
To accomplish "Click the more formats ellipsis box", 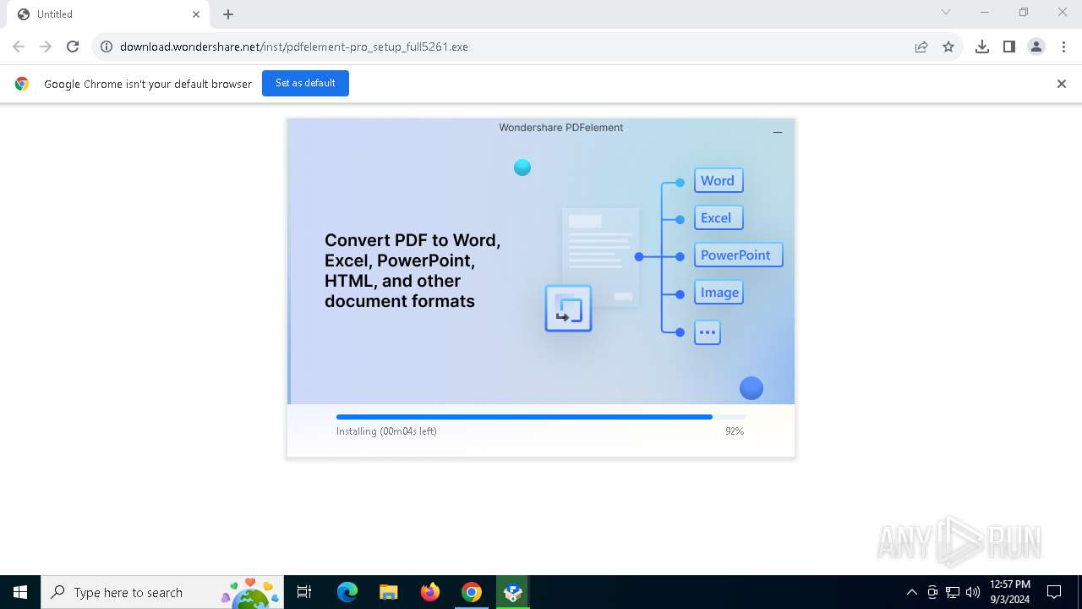I will 708,332.
